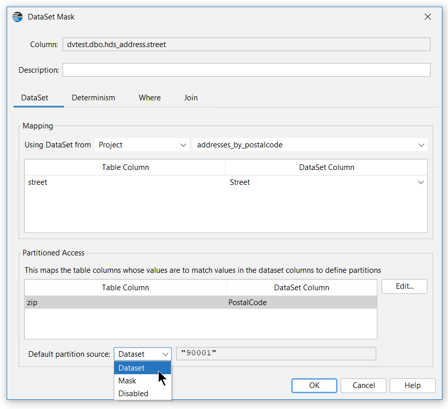Click the PostalCode dataset column cell

coord(302,303)
